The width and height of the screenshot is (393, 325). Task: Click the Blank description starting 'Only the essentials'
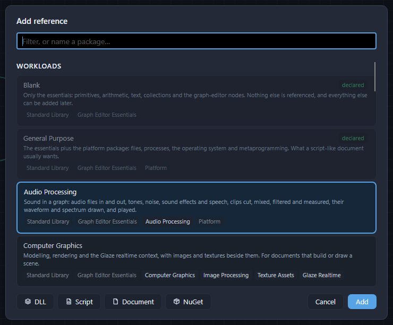click(x=195, y=99)
